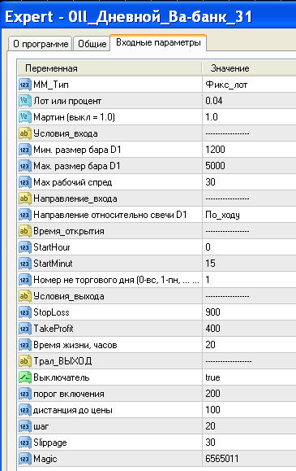The width and height of the screenshot is (296, 471).
Task: Click the string icon beside Направление_входа
Action: click(x=25, y=198)
